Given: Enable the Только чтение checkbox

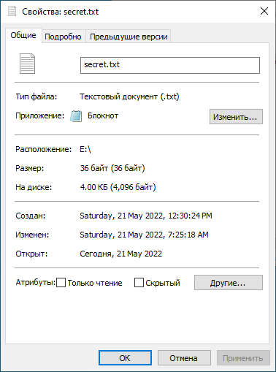Looking at the screenshot, I should (61, 283).
